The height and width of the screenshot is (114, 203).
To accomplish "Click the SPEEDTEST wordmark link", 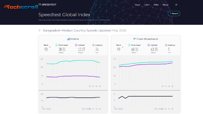I will [49, 5].
